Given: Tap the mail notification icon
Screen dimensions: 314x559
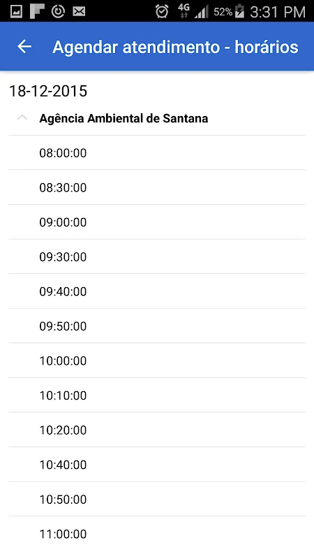Looking at the screenshot, I should click(79, 11).
